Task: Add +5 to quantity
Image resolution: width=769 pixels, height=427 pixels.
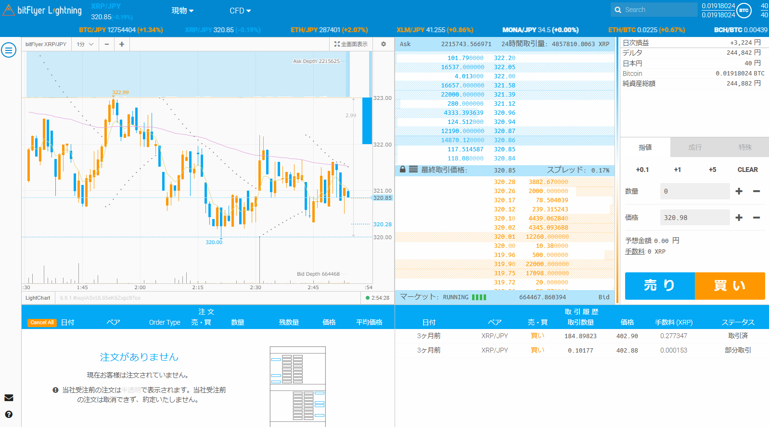Action: coord(713,170)
